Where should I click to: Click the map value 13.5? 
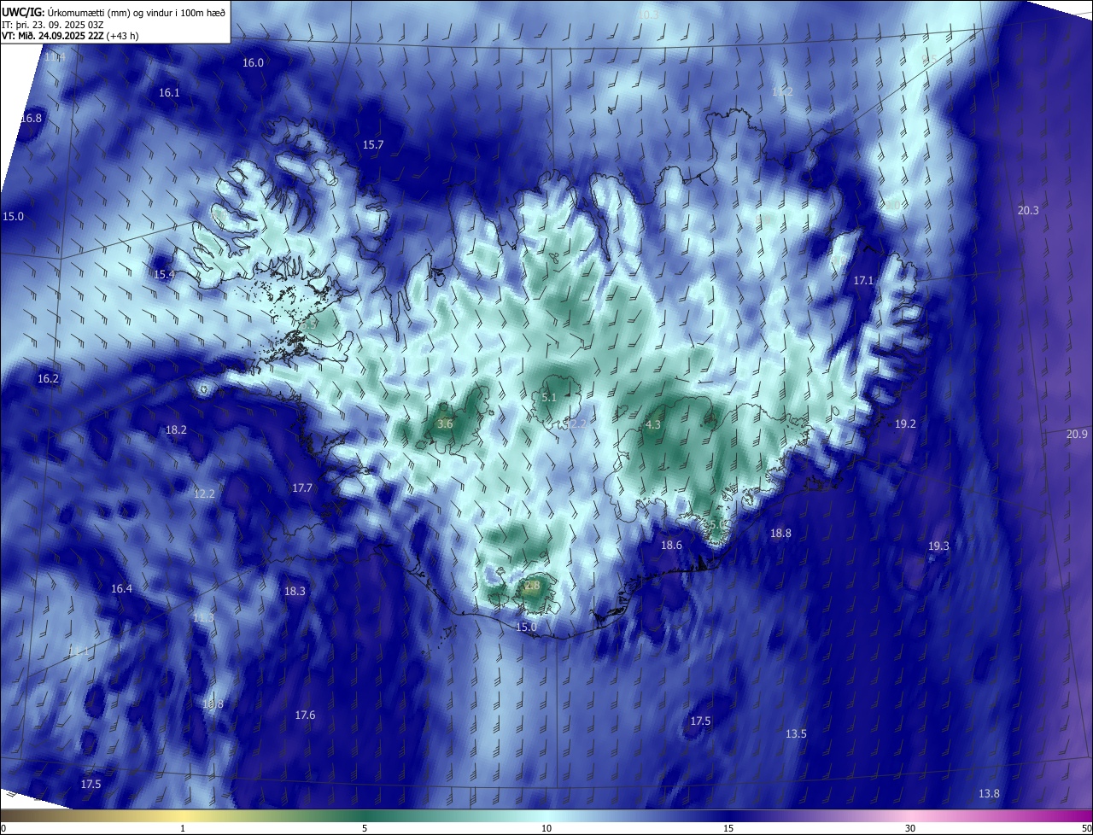pyautogui.click(x=796, y=733)
